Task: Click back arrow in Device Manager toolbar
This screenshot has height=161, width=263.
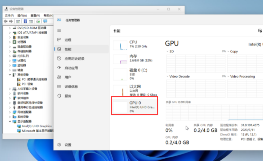Action: click(5, 21)
